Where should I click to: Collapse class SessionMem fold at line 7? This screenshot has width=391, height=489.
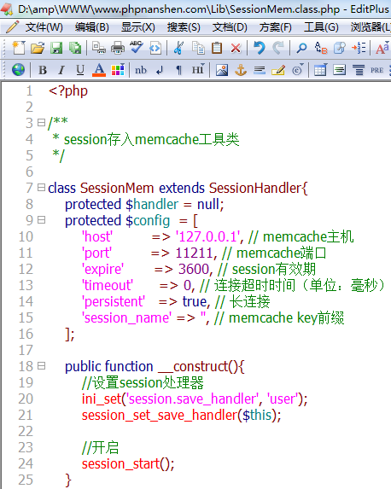pyautogui.click(x=41, y=187)
